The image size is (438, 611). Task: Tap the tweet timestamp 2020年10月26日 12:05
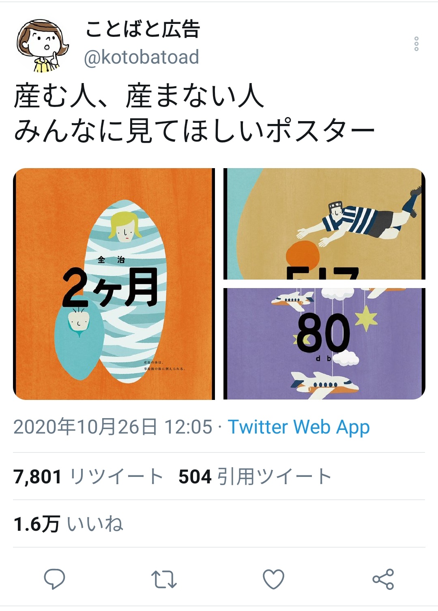tap(113, 427)
